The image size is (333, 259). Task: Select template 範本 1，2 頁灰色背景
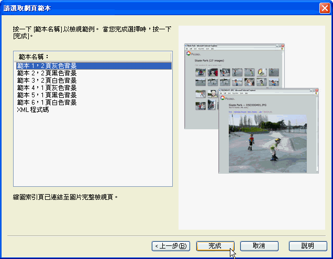[x=94, y=66]
